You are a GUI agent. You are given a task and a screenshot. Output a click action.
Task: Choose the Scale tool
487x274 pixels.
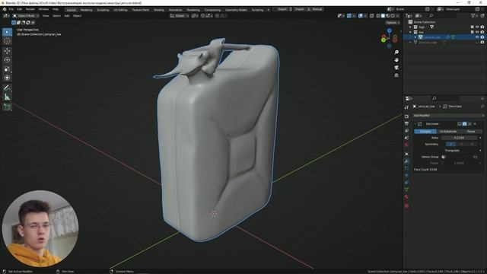(7, 69)
